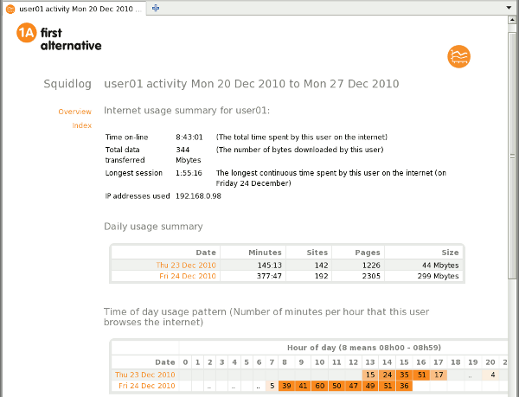Click the Time on-line value 8:43:01
The image size is (519, 397).
(189, 137)
